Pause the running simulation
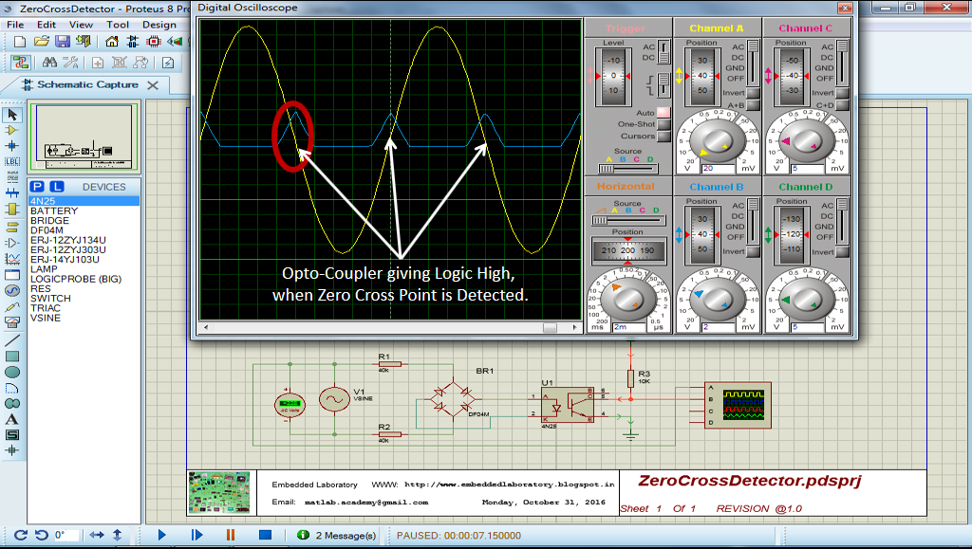Screen dimensions: 972x549 (230, 535)
